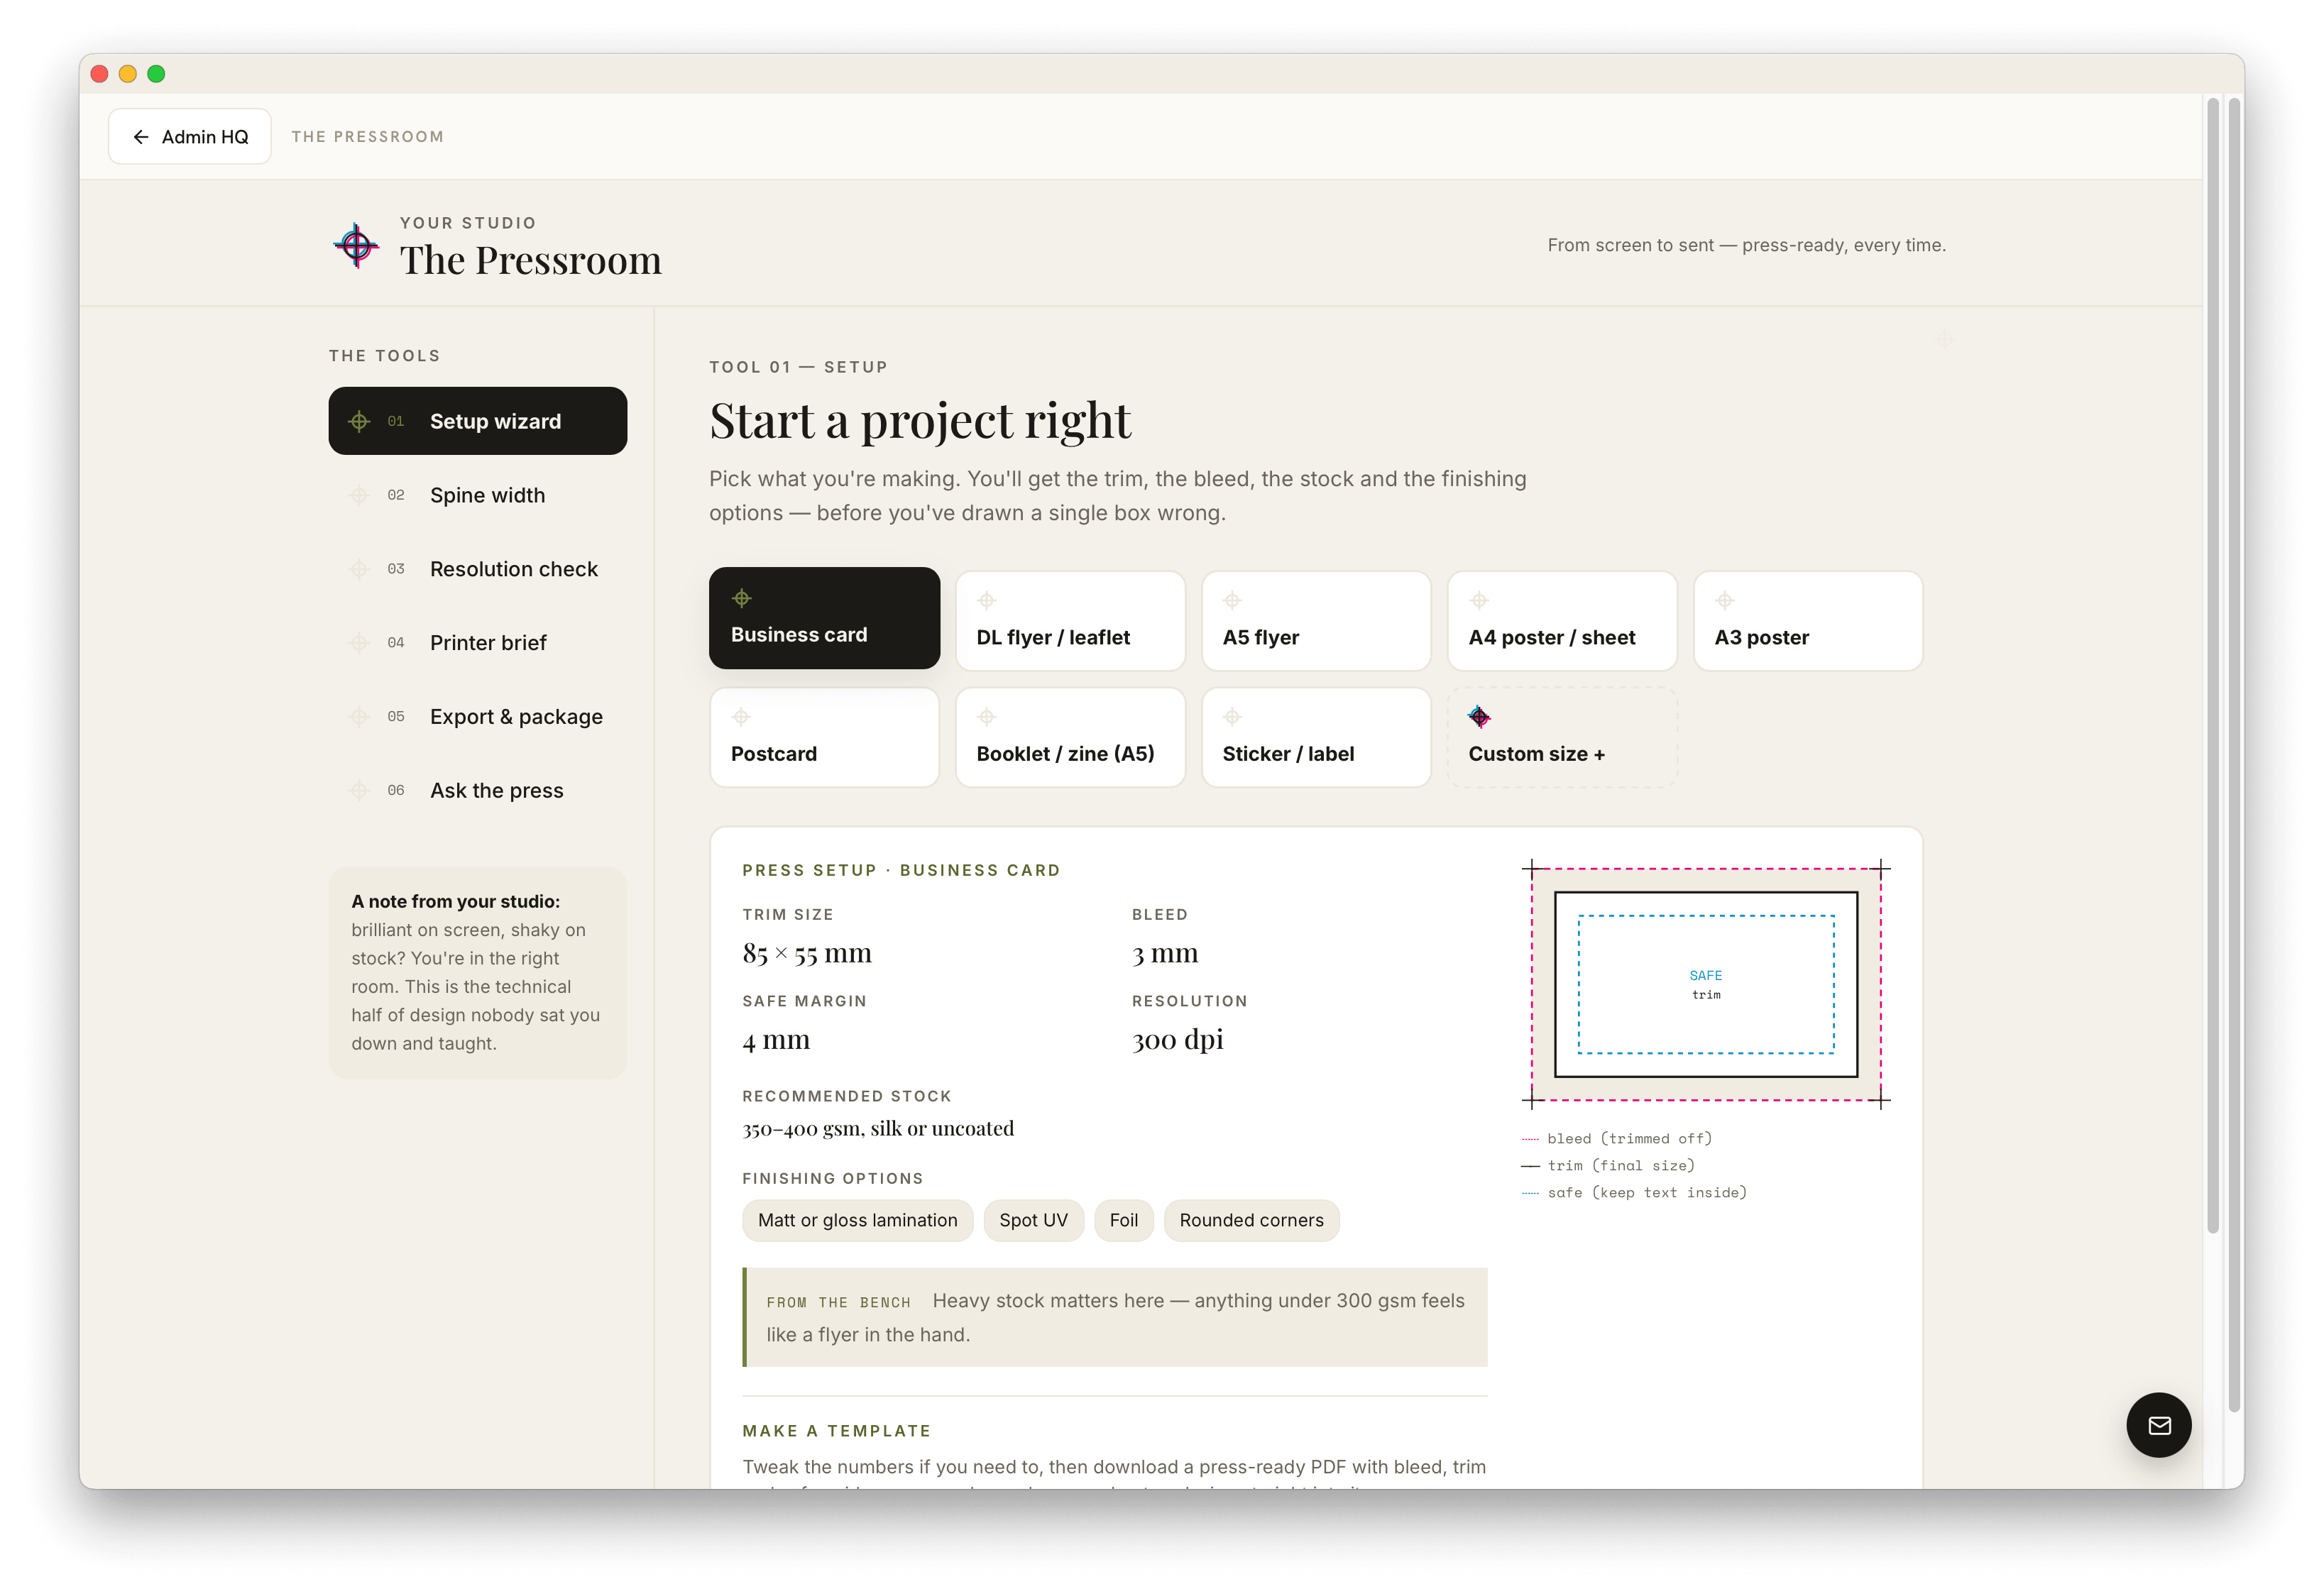Image resolution: width=2324 pixels, height=1594 pixels.
Task: Click the crosshair icon on Sticker / label card
Action: [x=1233, y=717]
